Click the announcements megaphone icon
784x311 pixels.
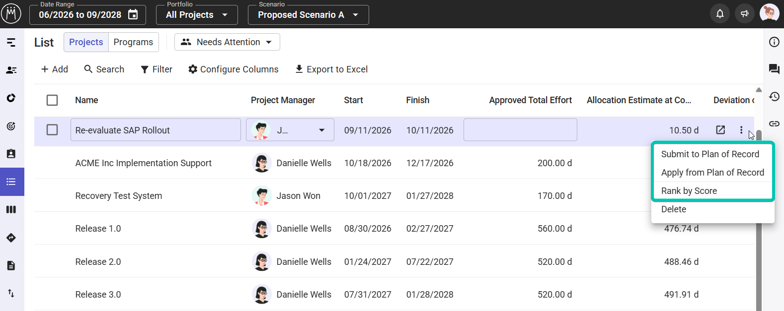pyautogui.click(x=744, y=14)
